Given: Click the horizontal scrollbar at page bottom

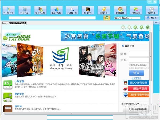Looking at the screenshot, I should click(72, 113).
